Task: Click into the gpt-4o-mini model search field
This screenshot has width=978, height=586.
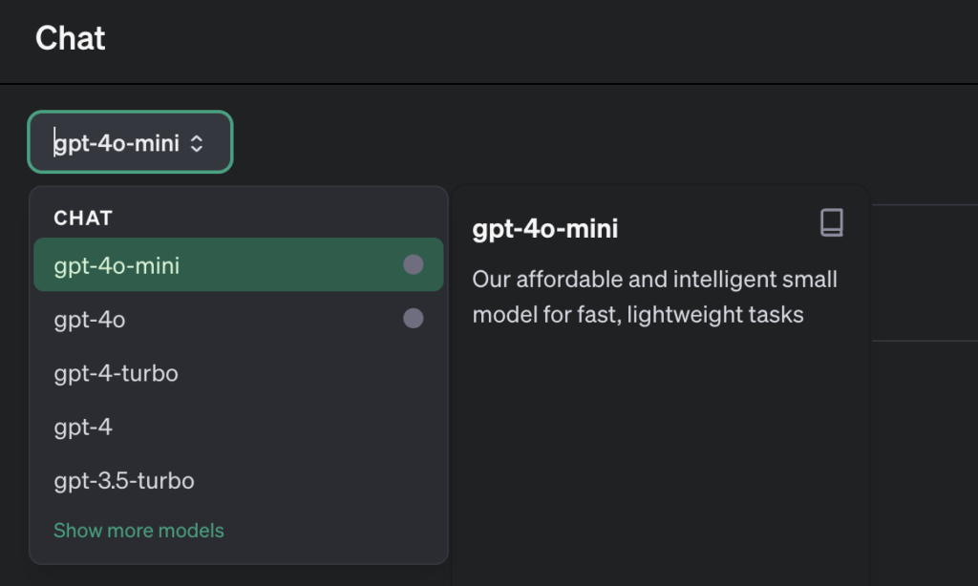Action: click(x=130, y=142)
